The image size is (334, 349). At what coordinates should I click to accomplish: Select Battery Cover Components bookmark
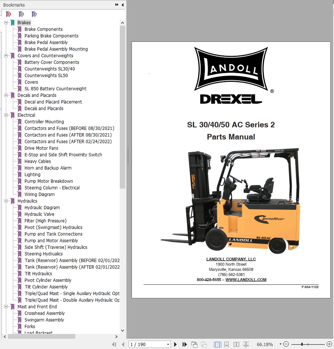[x=52, y=62]
